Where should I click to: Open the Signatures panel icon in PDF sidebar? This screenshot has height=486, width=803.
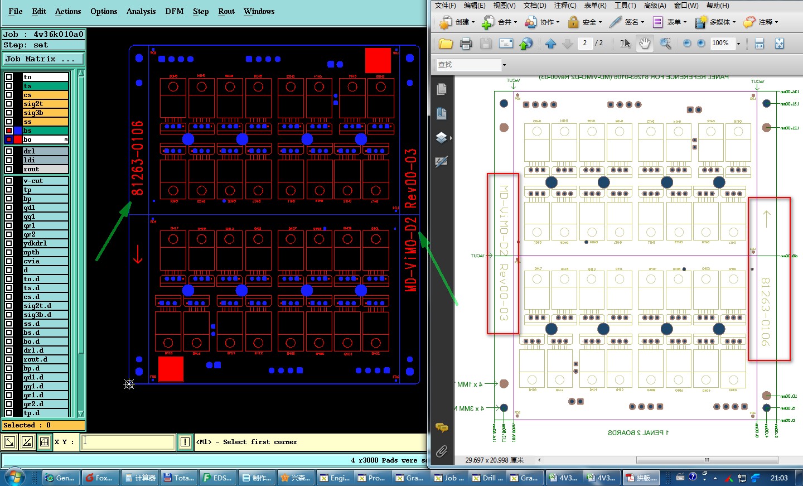click(x=442, y=162)
